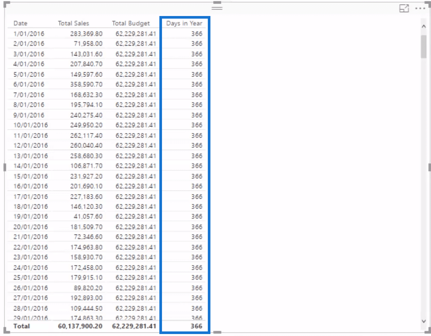This screenshot has width=431, height=336.
Task: Select date cell 20/01/2016
Action: [30, 227]
